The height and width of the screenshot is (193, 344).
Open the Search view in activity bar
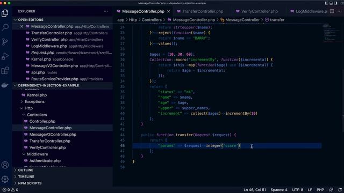[x=5, y=27]
